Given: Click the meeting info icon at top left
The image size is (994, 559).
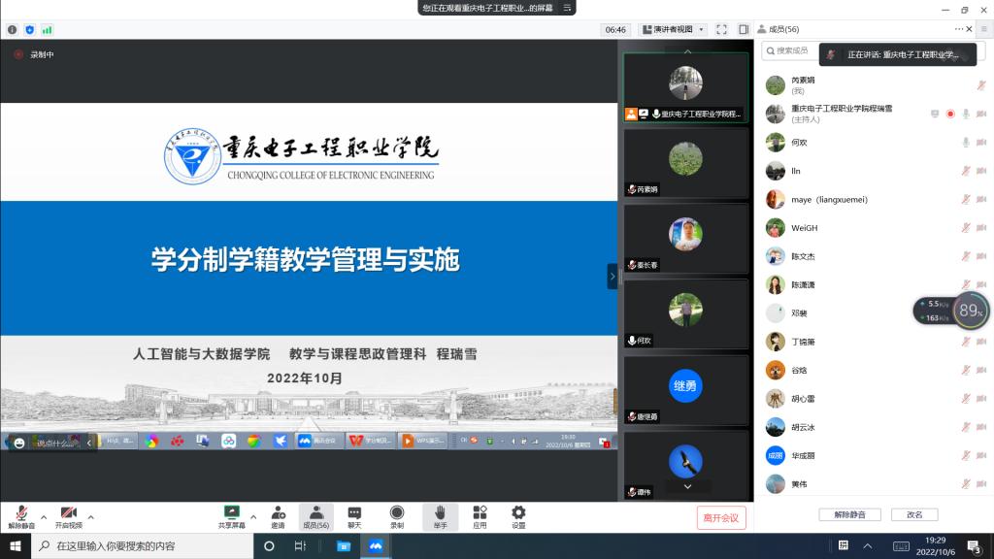Looking at the screenshot, I should 13,30.
